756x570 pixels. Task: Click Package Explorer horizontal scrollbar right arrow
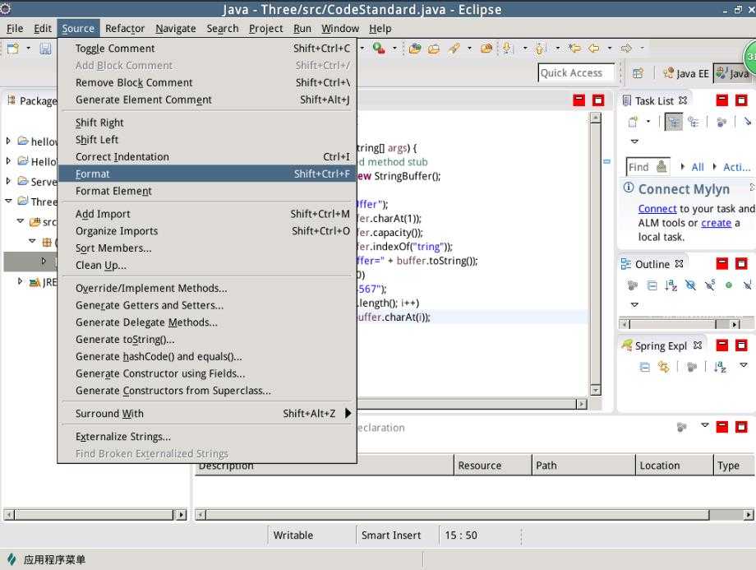(182, 515)
